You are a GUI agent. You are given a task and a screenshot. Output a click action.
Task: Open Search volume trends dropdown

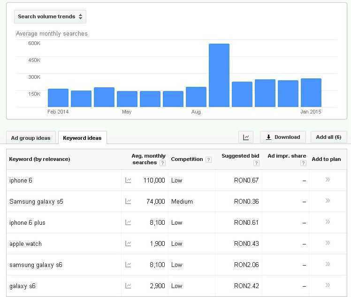[x=50, y=16]
